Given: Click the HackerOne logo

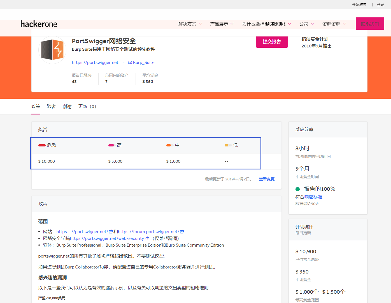Looking at the screenshot, I should (x=39, y=24).
